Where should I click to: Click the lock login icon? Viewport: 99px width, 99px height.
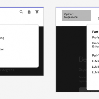click(29, 12)
